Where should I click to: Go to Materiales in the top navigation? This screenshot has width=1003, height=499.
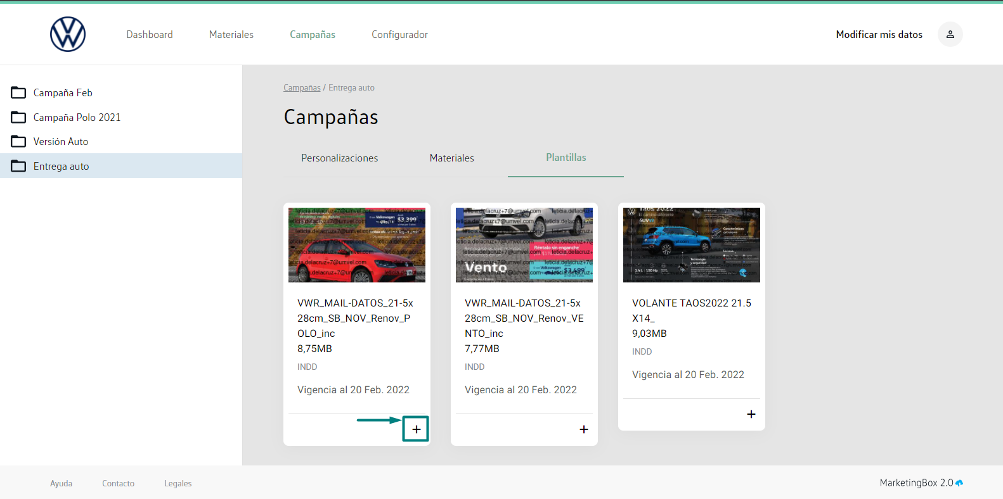coord(231,34)
